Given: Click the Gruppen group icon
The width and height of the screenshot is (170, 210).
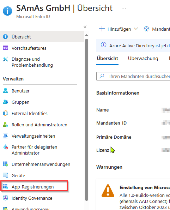Looking at the screenshot, I should pyautogui.click(x=5, y=102).
